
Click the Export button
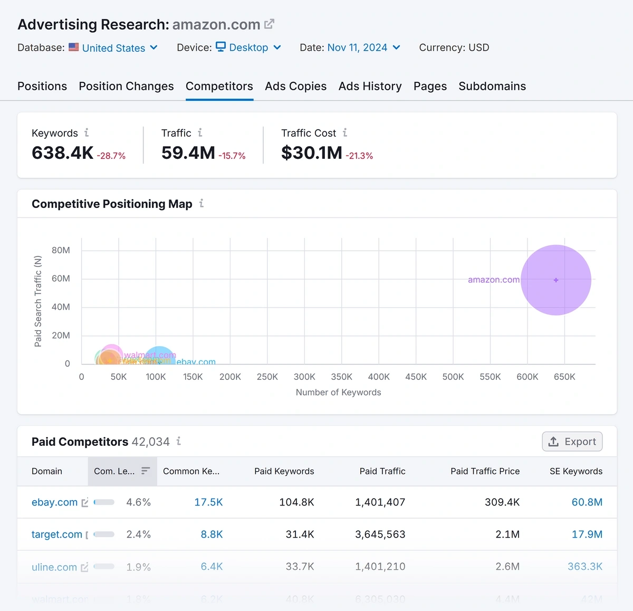tap(572, 442)
